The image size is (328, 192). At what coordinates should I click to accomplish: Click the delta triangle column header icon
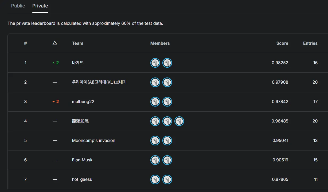(55, 43)
